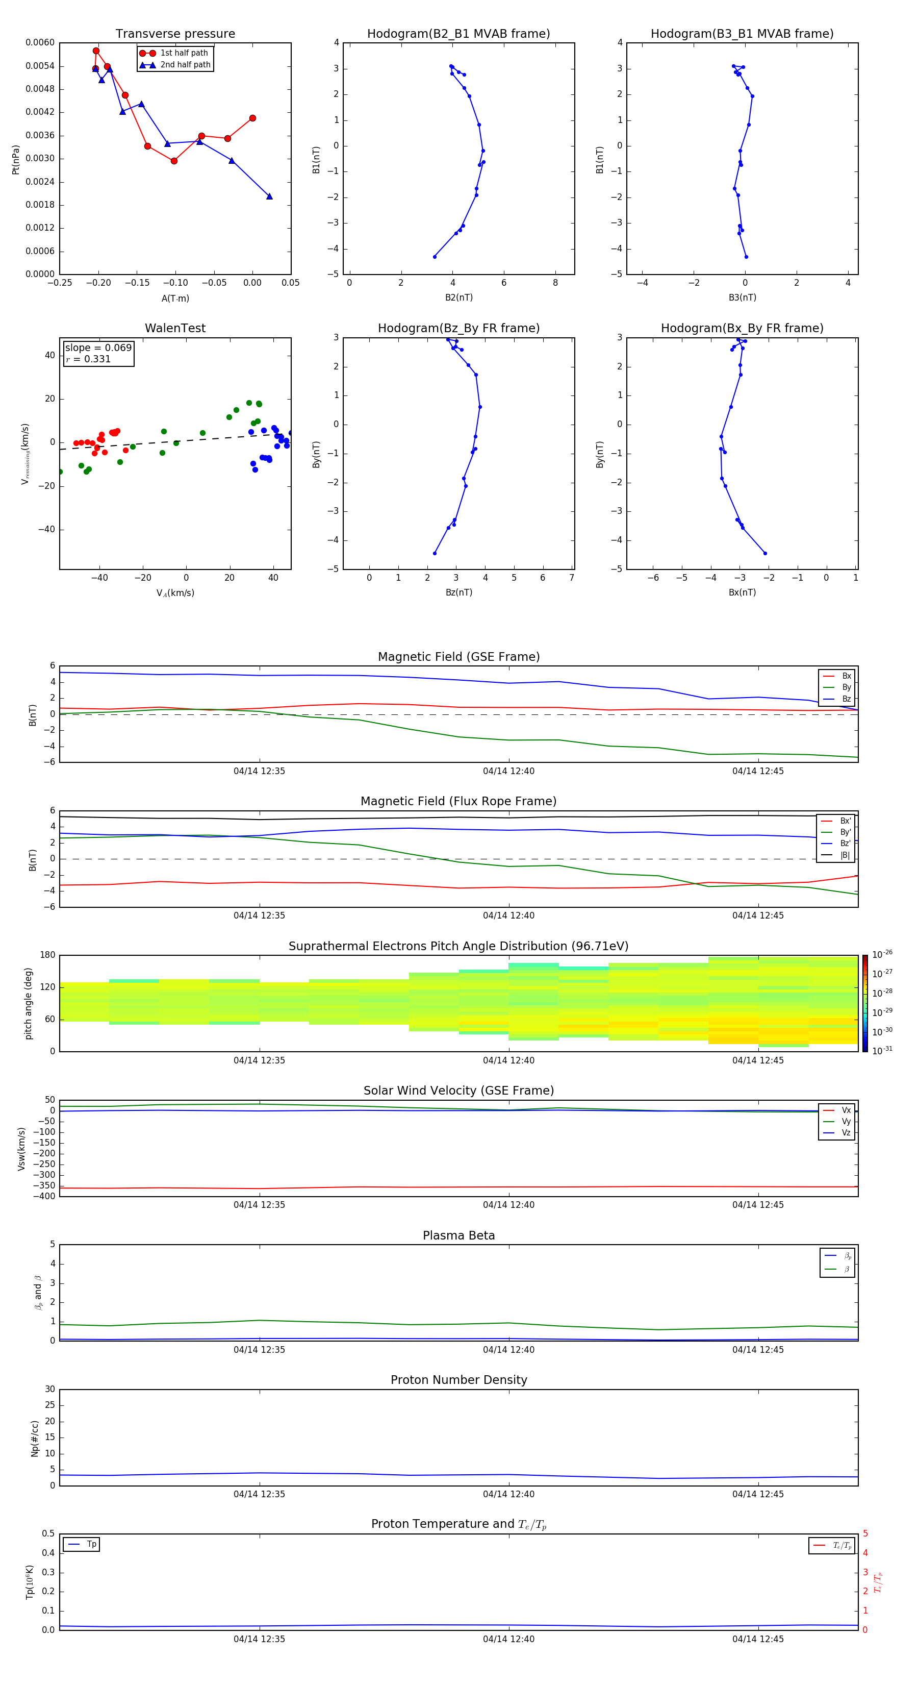This screenshot has width=918, height=1684.
Task: Click the 'Np(#/cc)' axis label
Action: point(35,1438)
